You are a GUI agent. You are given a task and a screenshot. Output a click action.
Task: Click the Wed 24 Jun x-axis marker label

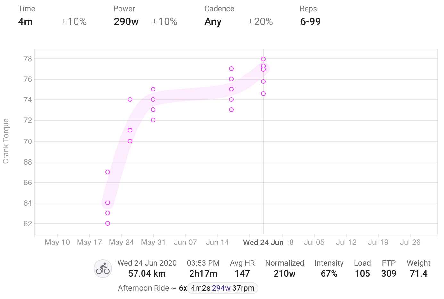click(263, 243)
